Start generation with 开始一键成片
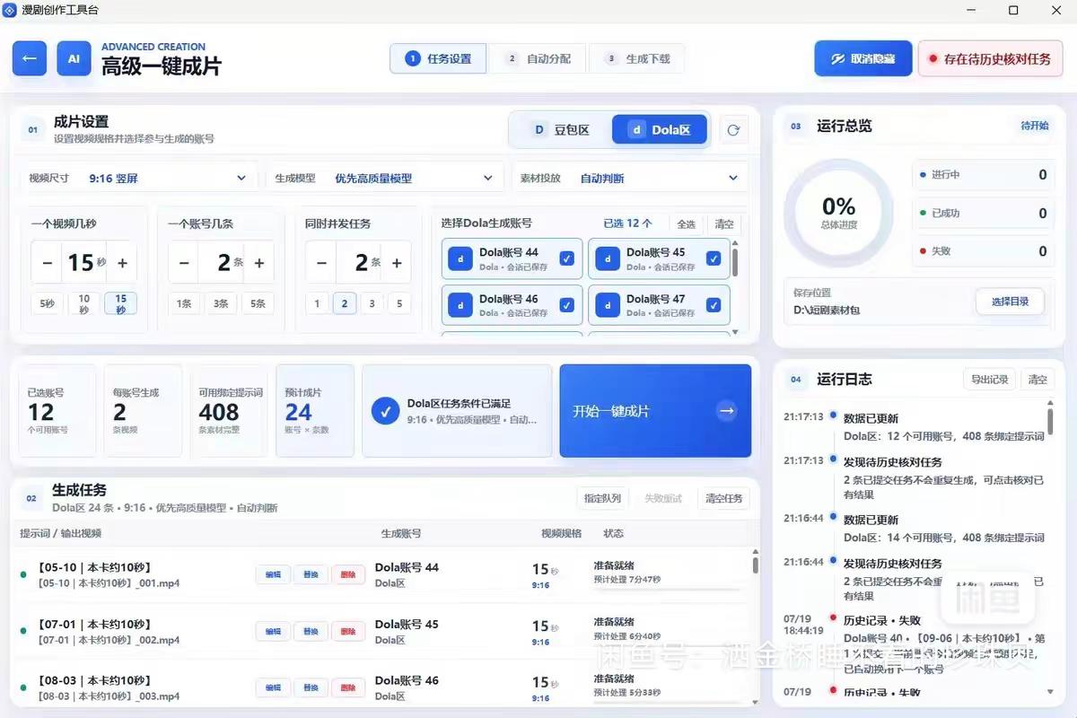Viewport: 1077px width, 718px height. click(655, 411)
